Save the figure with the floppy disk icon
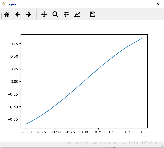Viewport: 164px width, 148px height. click(93, 14)
